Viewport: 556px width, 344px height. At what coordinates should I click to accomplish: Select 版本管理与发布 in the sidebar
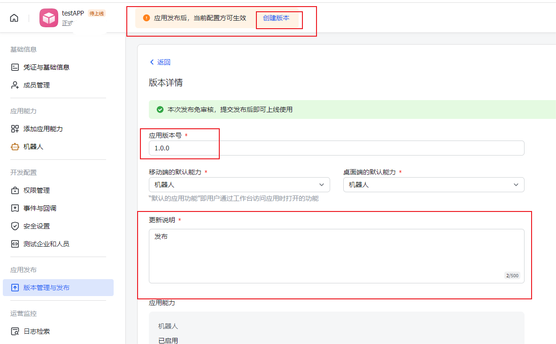tap(46, 288)
